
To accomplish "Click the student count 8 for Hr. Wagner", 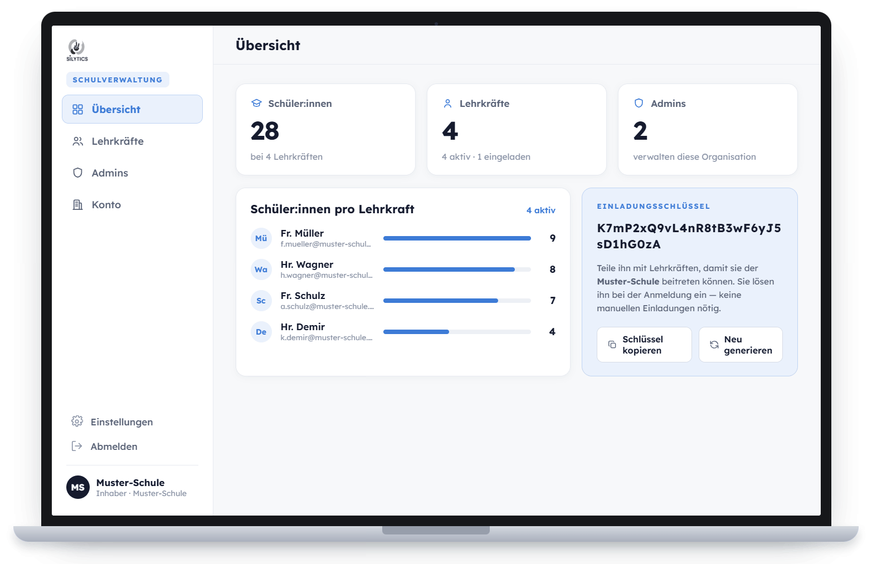I will [553, 269].
